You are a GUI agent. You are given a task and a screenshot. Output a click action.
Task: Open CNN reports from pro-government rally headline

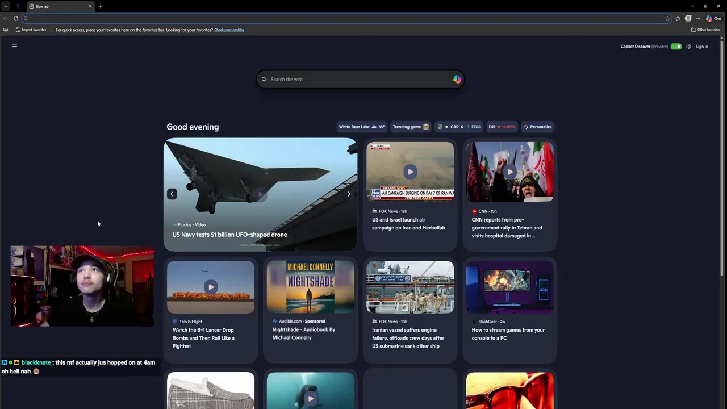point(507,228)
